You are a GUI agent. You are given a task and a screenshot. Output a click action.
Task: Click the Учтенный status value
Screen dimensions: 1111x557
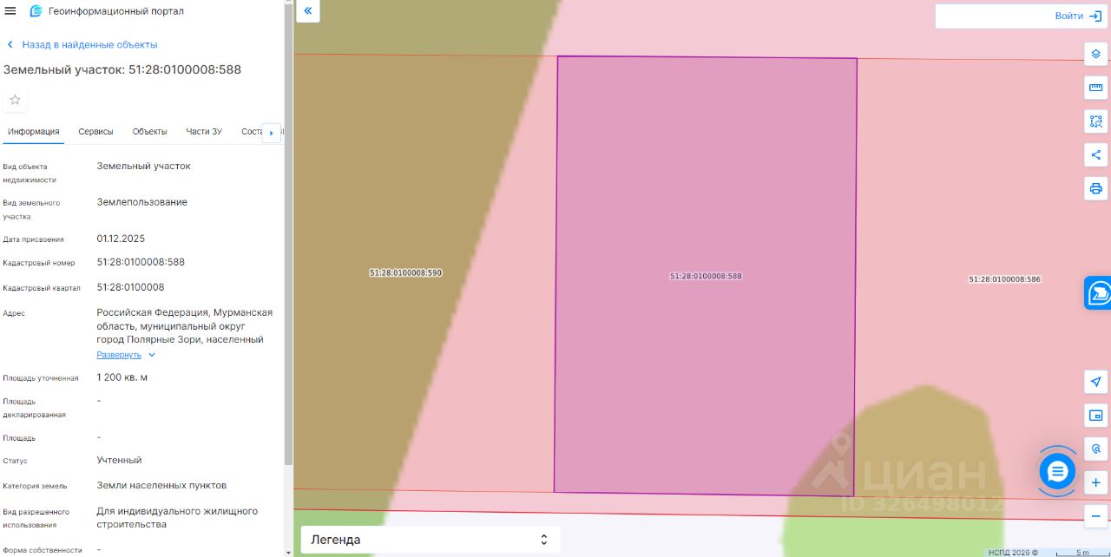119,460
